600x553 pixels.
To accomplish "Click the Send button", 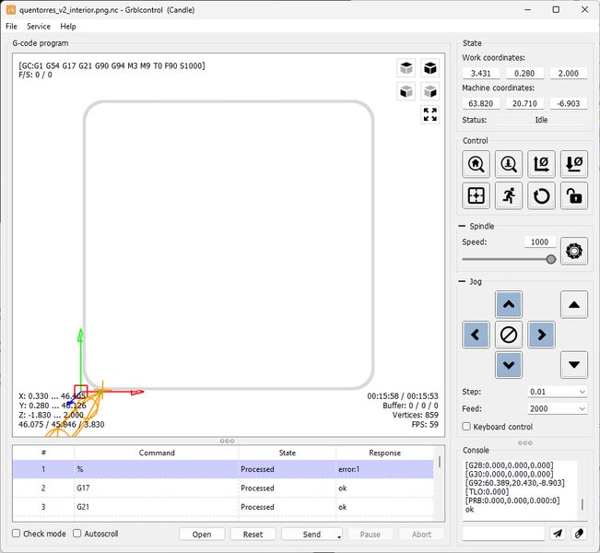I will point(312,535).
